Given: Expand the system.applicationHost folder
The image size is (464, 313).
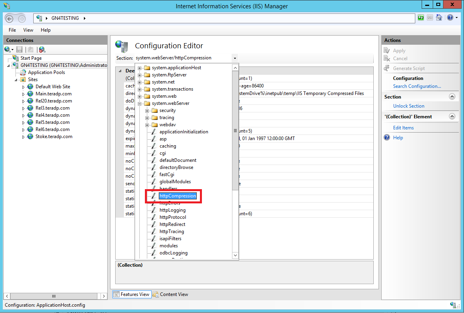Looking at the screenshot, I should (x=139, y=68).
